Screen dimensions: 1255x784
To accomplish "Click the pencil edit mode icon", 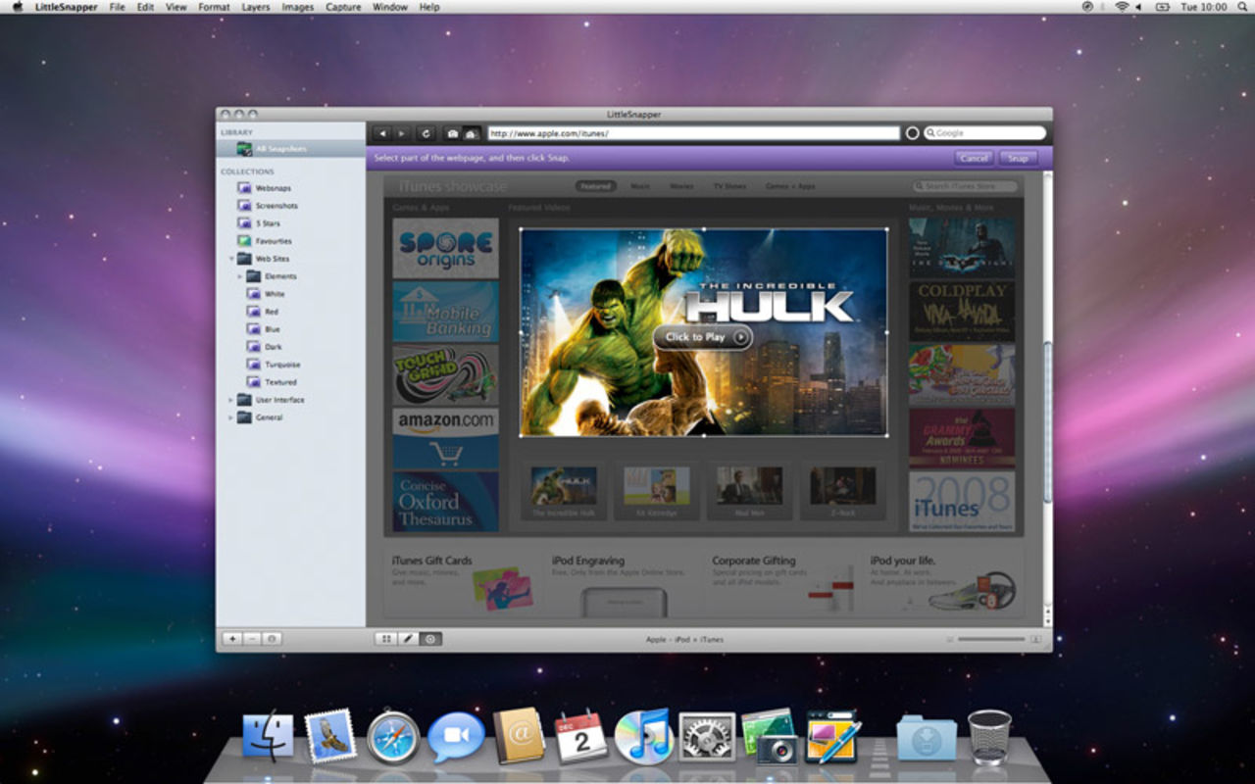I will coord(408,639).
